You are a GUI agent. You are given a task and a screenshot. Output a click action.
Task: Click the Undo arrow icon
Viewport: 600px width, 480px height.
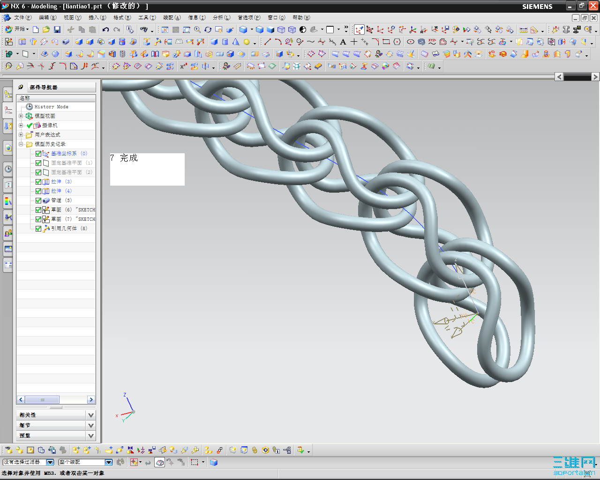pyautogui.click(x=106, y=30)
